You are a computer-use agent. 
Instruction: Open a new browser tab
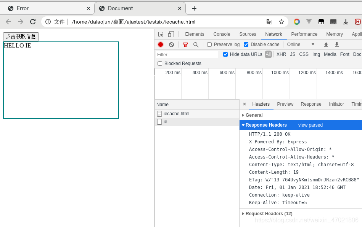tap(194, 8)
